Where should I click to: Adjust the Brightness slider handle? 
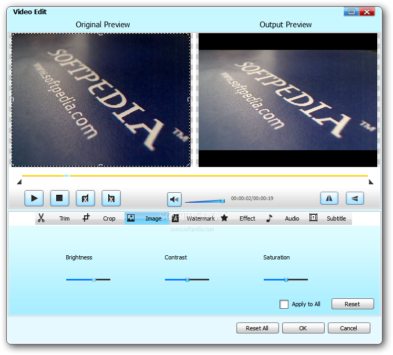tap(94, 279)
